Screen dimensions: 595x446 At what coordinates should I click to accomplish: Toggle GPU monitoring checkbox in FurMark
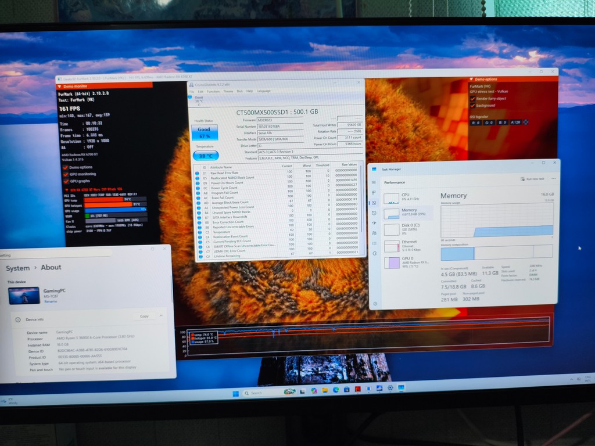65,174
